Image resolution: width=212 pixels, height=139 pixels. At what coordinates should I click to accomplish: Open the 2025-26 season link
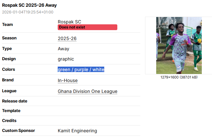tap(67, 38)
